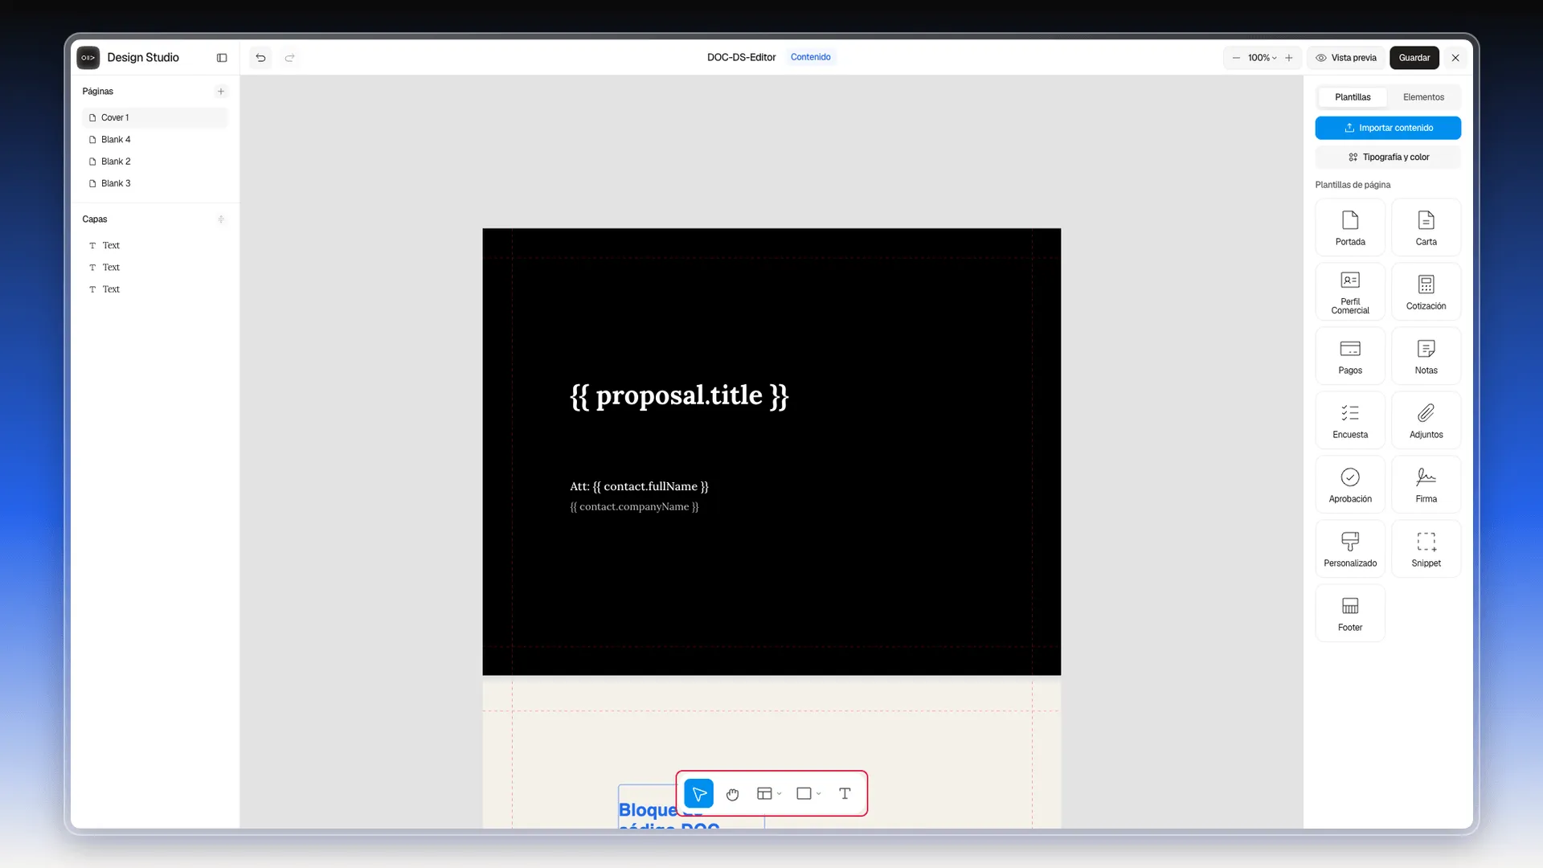The height and width of the screenshot is (868, 1543).
Task: Click Importar contenido button
Action: (1388, 128)
